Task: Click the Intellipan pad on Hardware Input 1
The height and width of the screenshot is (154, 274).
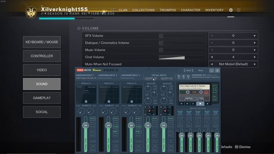Action: (x=86, y=95)
